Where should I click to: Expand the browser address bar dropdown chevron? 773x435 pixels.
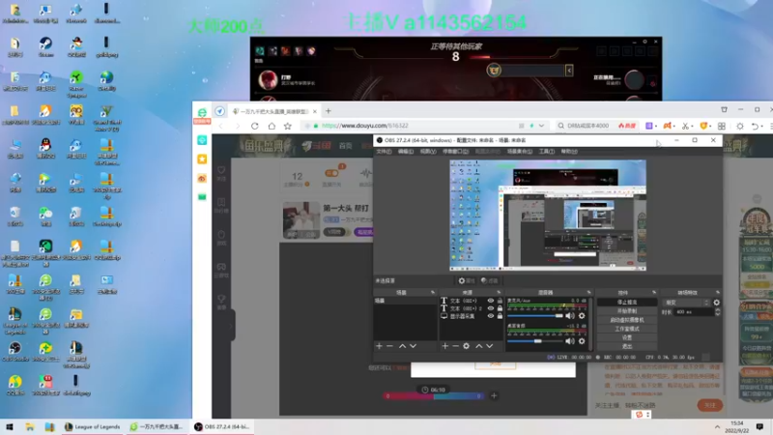(x=542, y=126)
